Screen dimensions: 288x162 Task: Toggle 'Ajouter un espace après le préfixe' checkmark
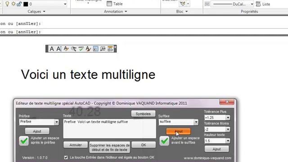tap(24, 141)
